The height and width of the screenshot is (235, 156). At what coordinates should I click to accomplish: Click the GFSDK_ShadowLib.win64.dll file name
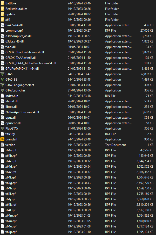[x=25, y=52]
